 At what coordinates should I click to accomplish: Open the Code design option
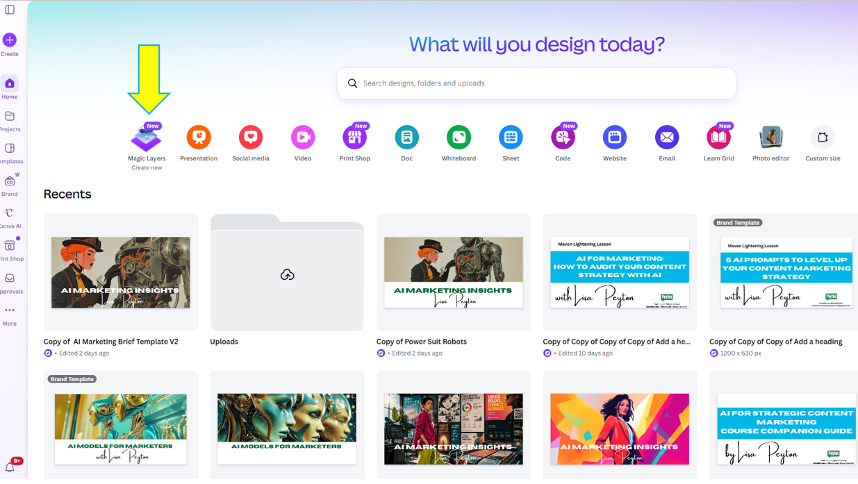(x=563, y=137)
